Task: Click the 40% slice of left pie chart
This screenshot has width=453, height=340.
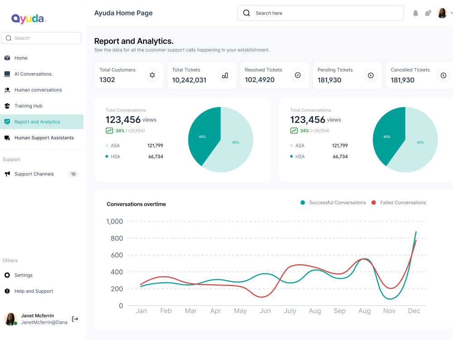Action: (204, 136)
